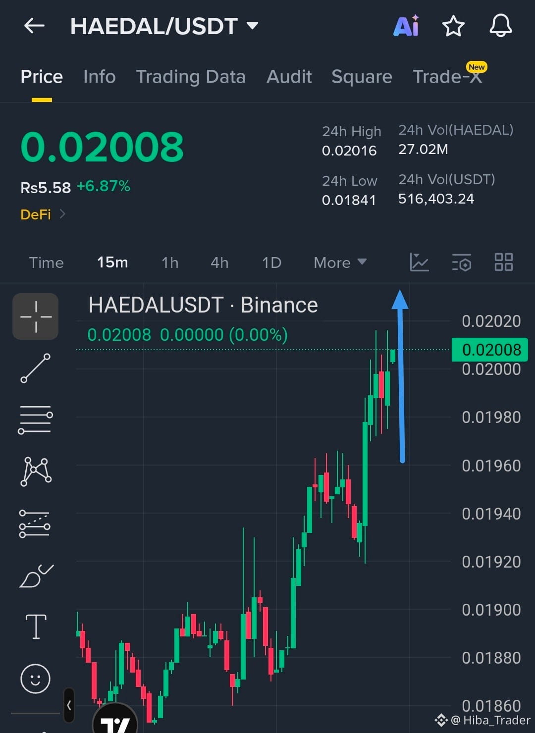Click the 516,403.24 USDT volume value
Screen dimensions: 535x733
(x=436, y=199)
